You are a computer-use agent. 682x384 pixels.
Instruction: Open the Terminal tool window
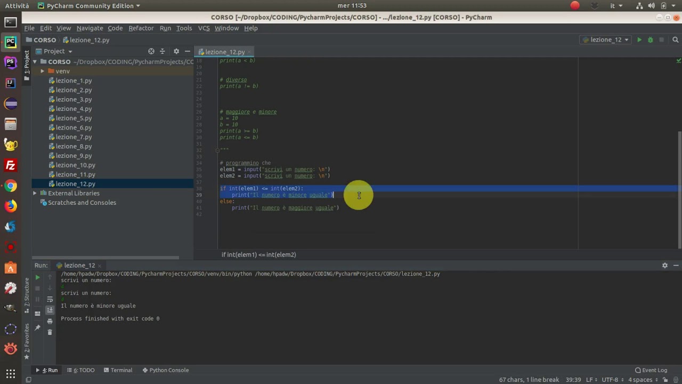coord(118,370)
